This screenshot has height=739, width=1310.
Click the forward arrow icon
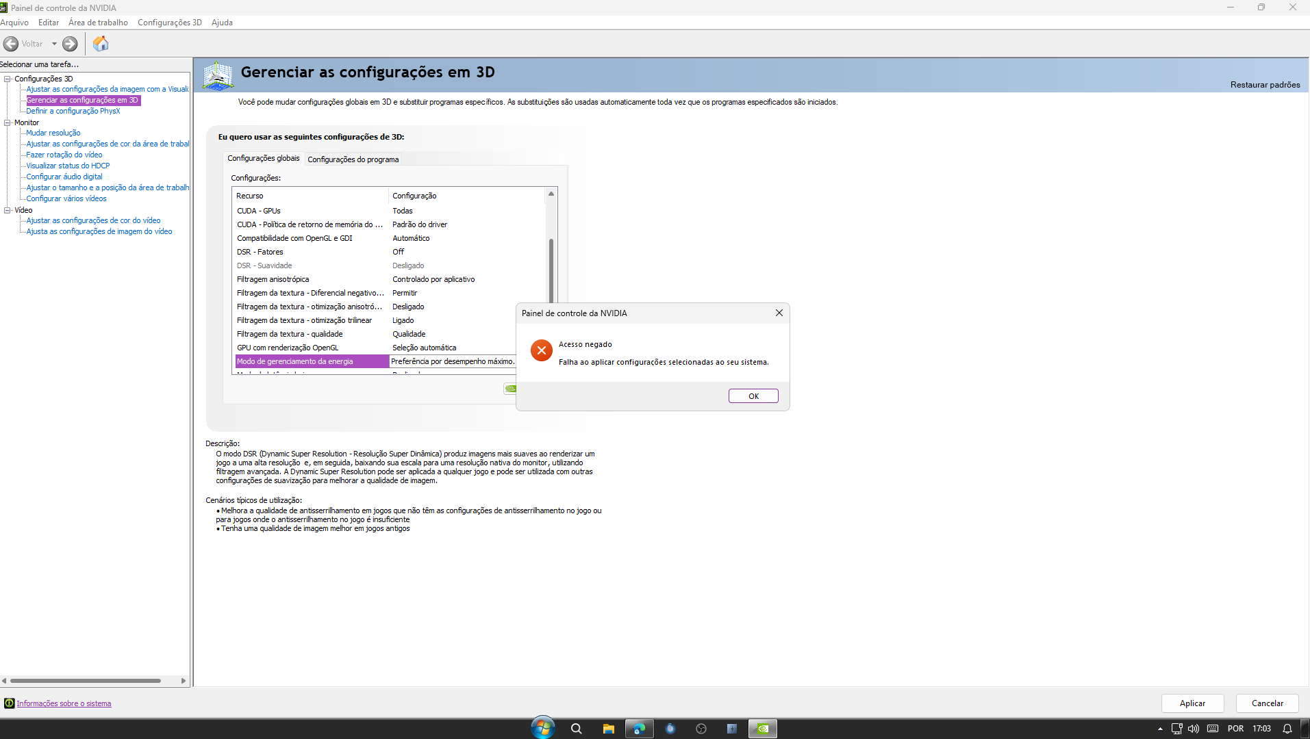(x=70, y=44)
